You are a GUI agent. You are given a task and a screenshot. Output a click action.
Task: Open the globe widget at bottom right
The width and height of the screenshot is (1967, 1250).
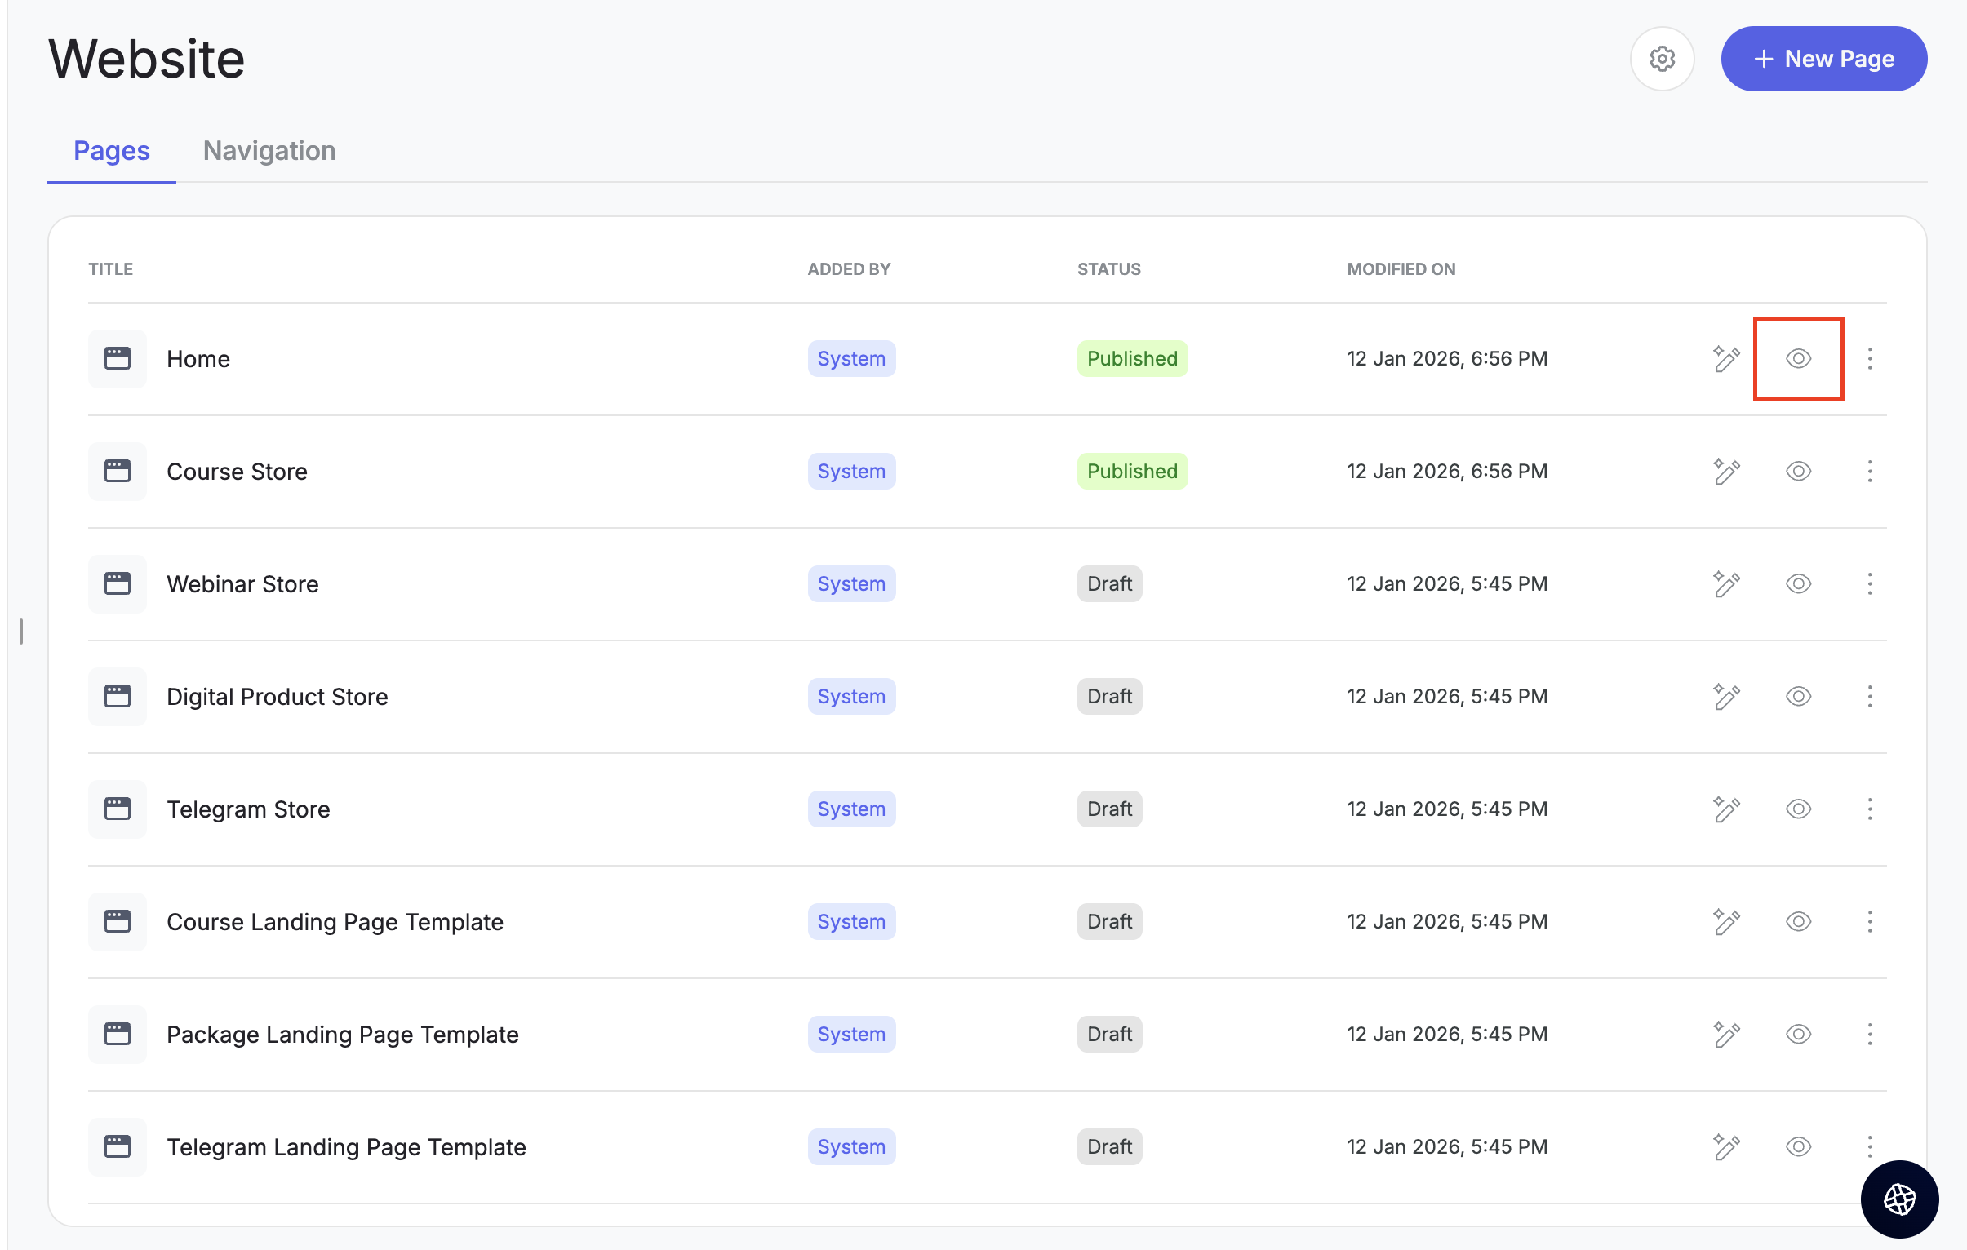pyautogui.click(x=1899, y=1199)
